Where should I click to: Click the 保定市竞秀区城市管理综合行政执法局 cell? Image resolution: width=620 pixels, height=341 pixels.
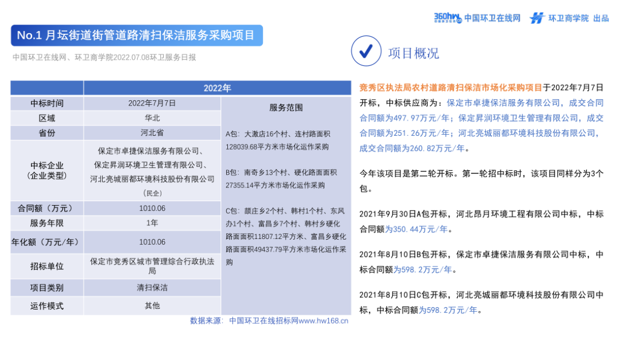(152, 266)
